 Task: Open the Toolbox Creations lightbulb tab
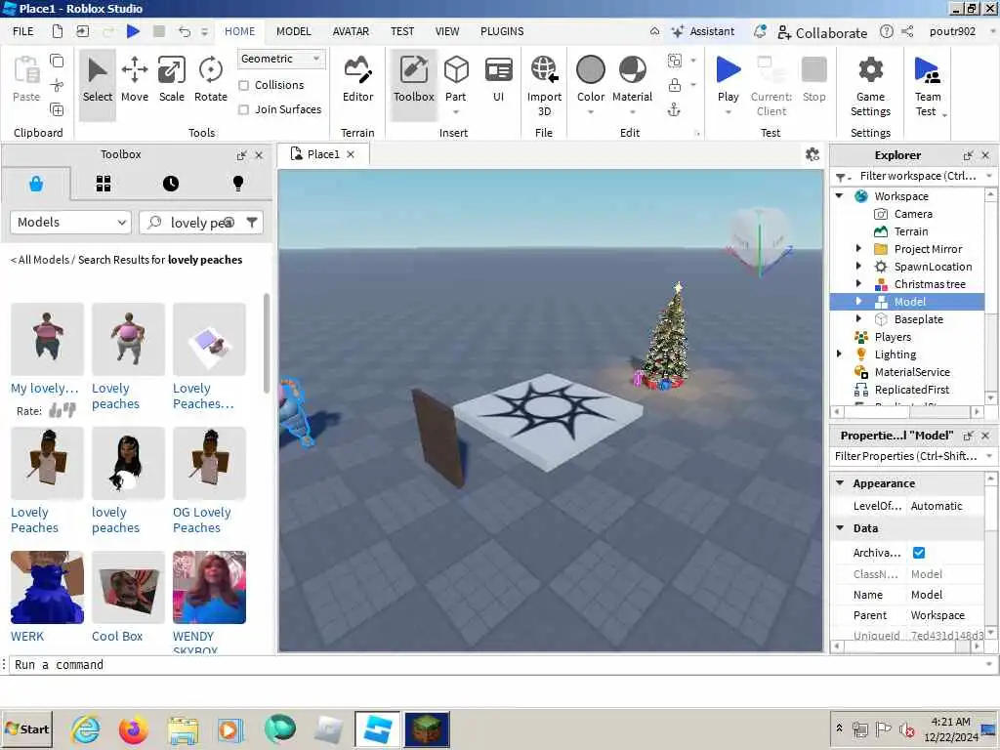(x=238, y=184)
